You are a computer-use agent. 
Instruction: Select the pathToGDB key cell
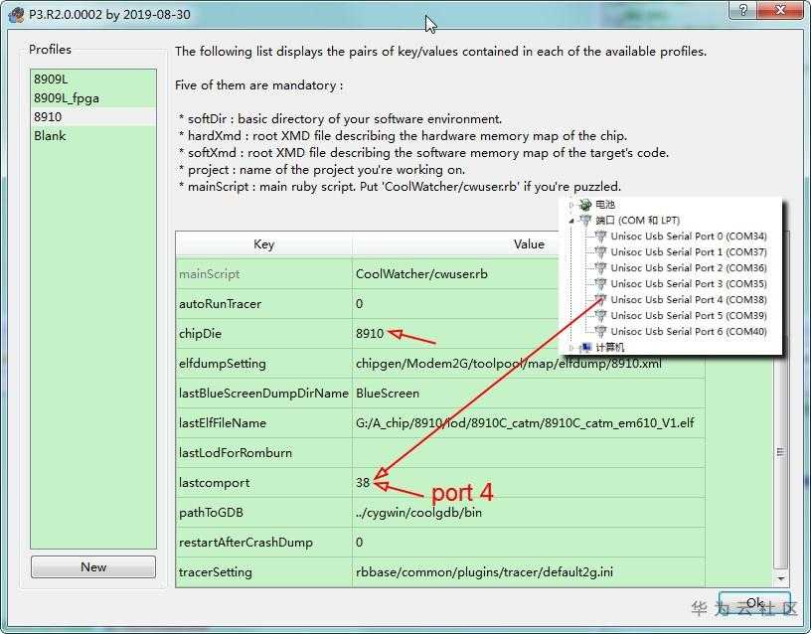pos(263,513)
